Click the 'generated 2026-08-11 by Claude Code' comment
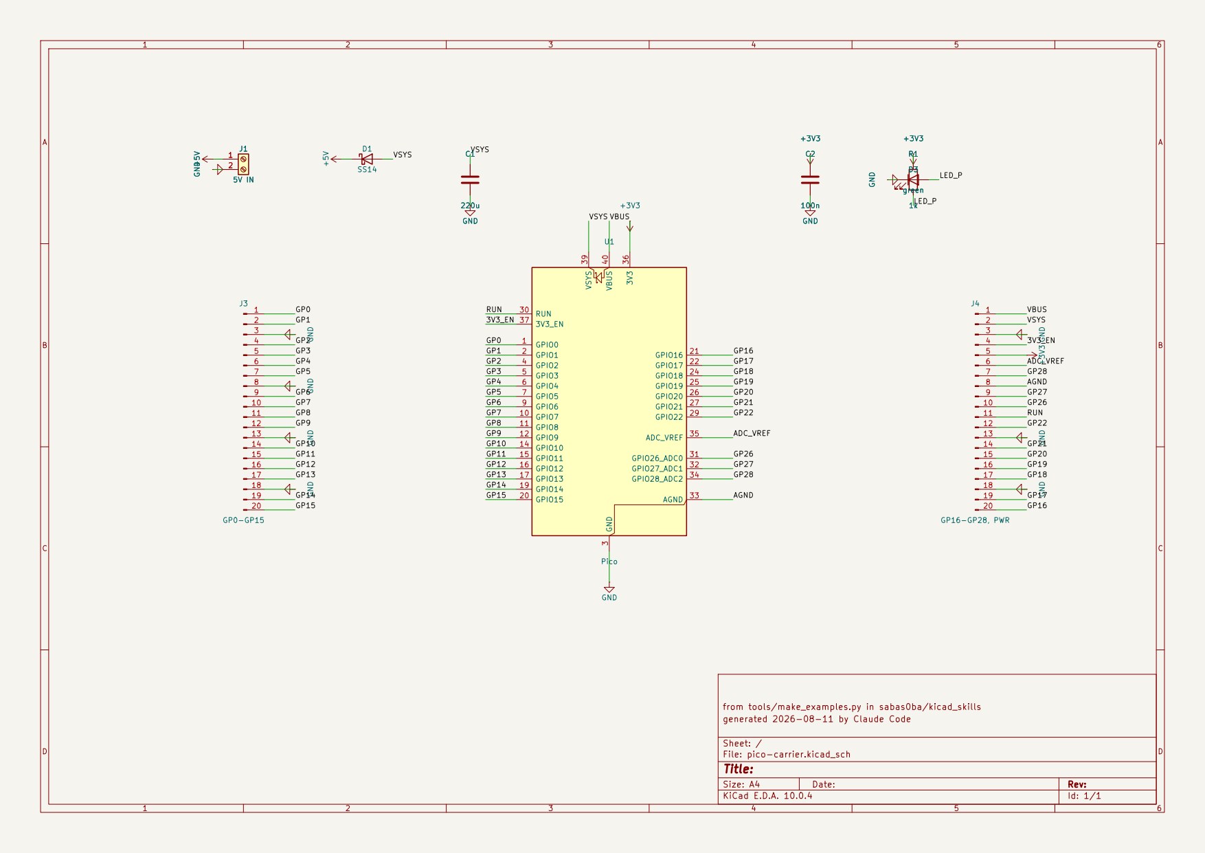The image size is (1205, 853). (816, 719)
